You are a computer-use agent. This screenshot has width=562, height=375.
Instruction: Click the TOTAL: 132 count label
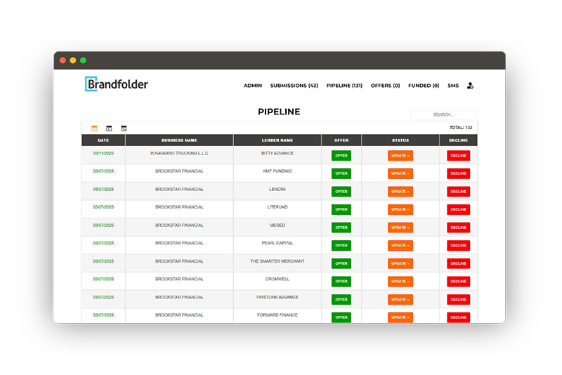tap(461, 128)
